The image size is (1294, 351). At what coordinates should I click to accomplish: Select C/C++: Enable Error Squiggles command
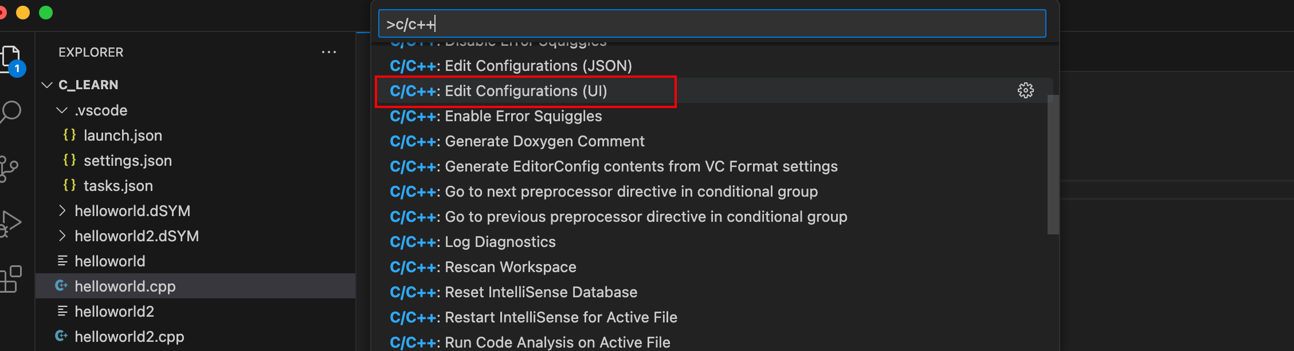pyautogui.click(x=496, y=116)
